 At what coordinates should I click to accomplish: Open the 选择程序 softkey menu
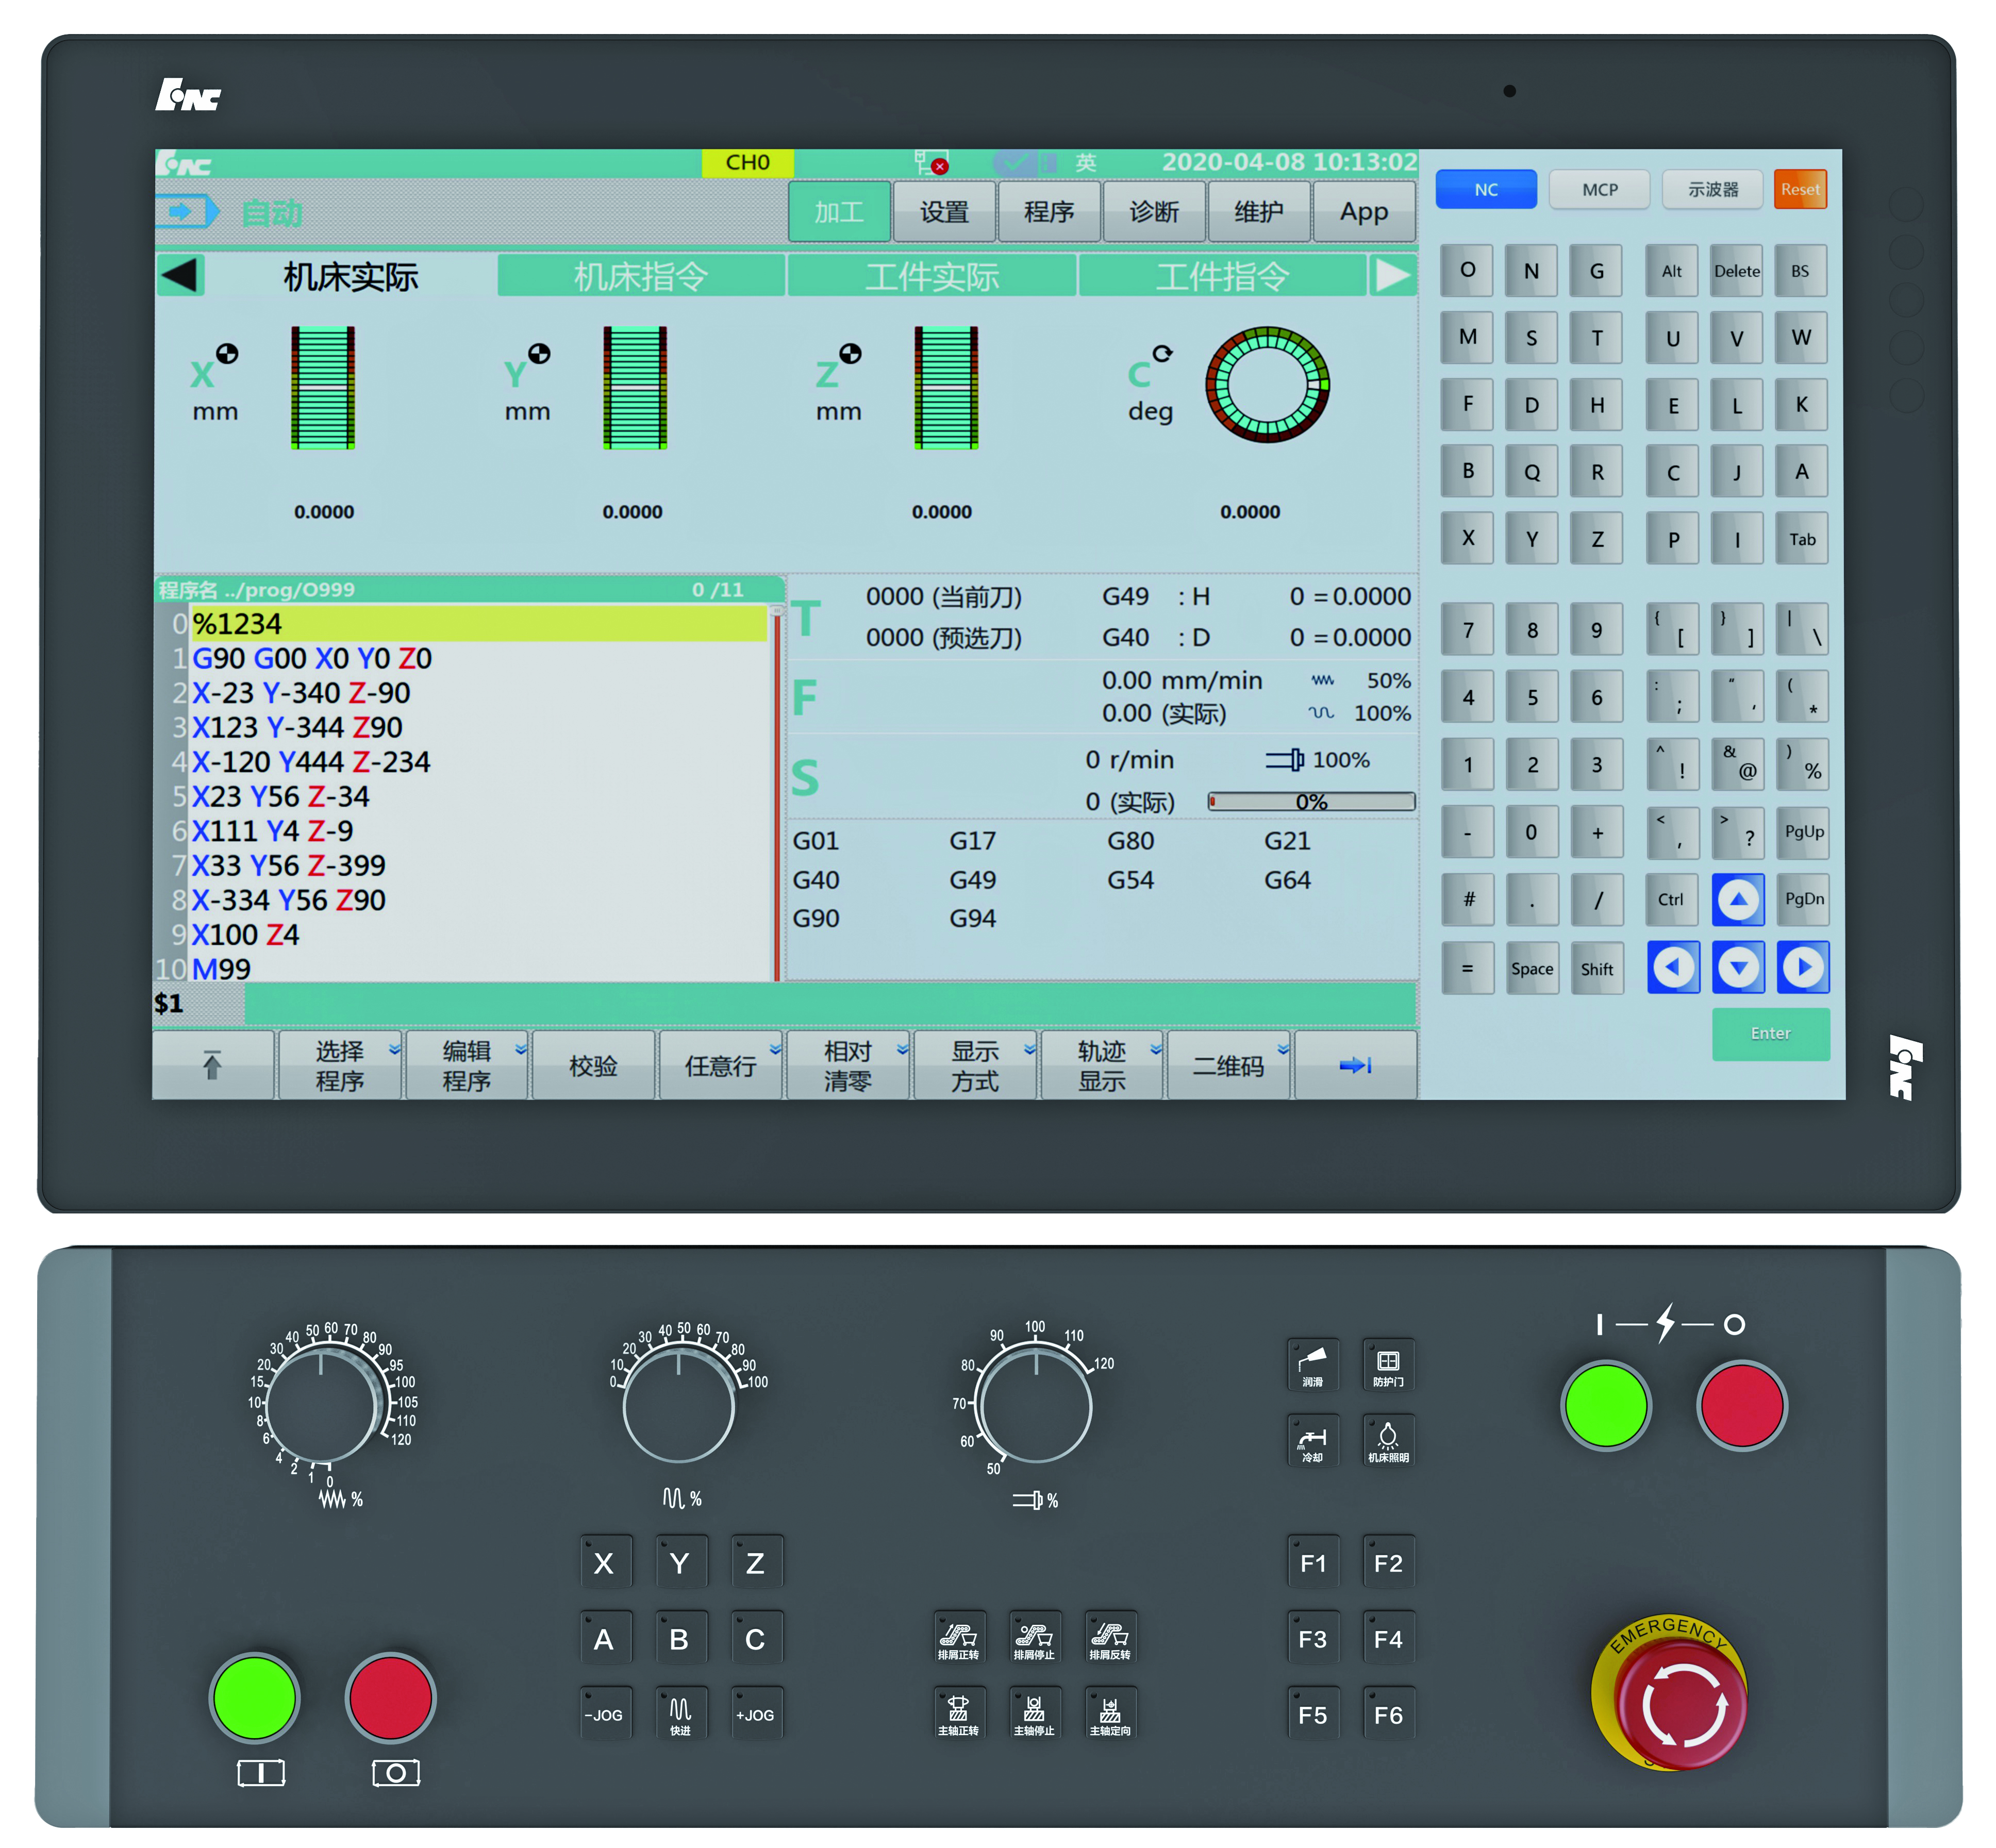pos(340,1066)
